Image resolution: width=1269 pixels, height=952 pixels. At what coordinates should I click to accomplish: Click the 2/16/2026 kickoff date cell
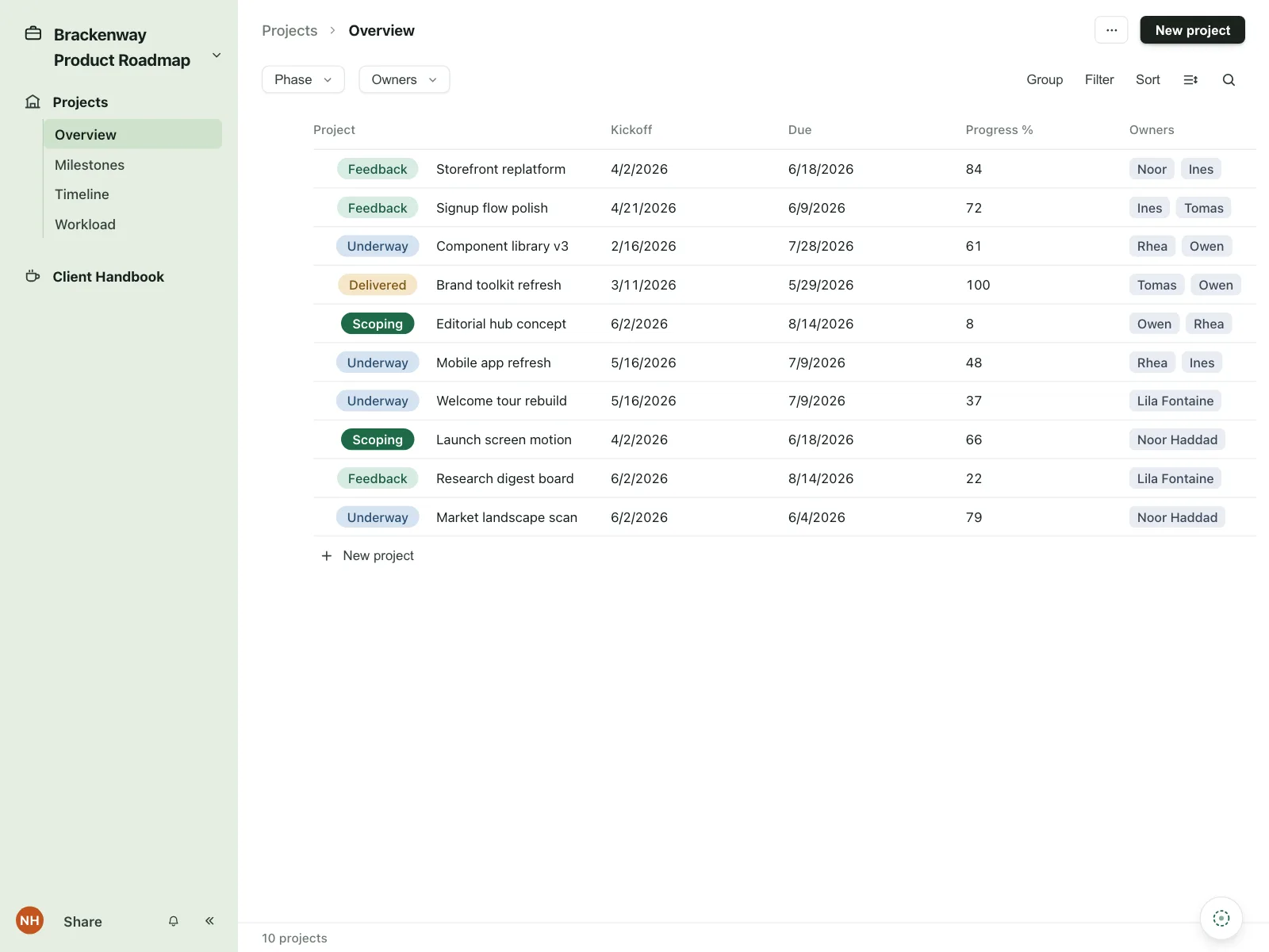tap(643, 246)
